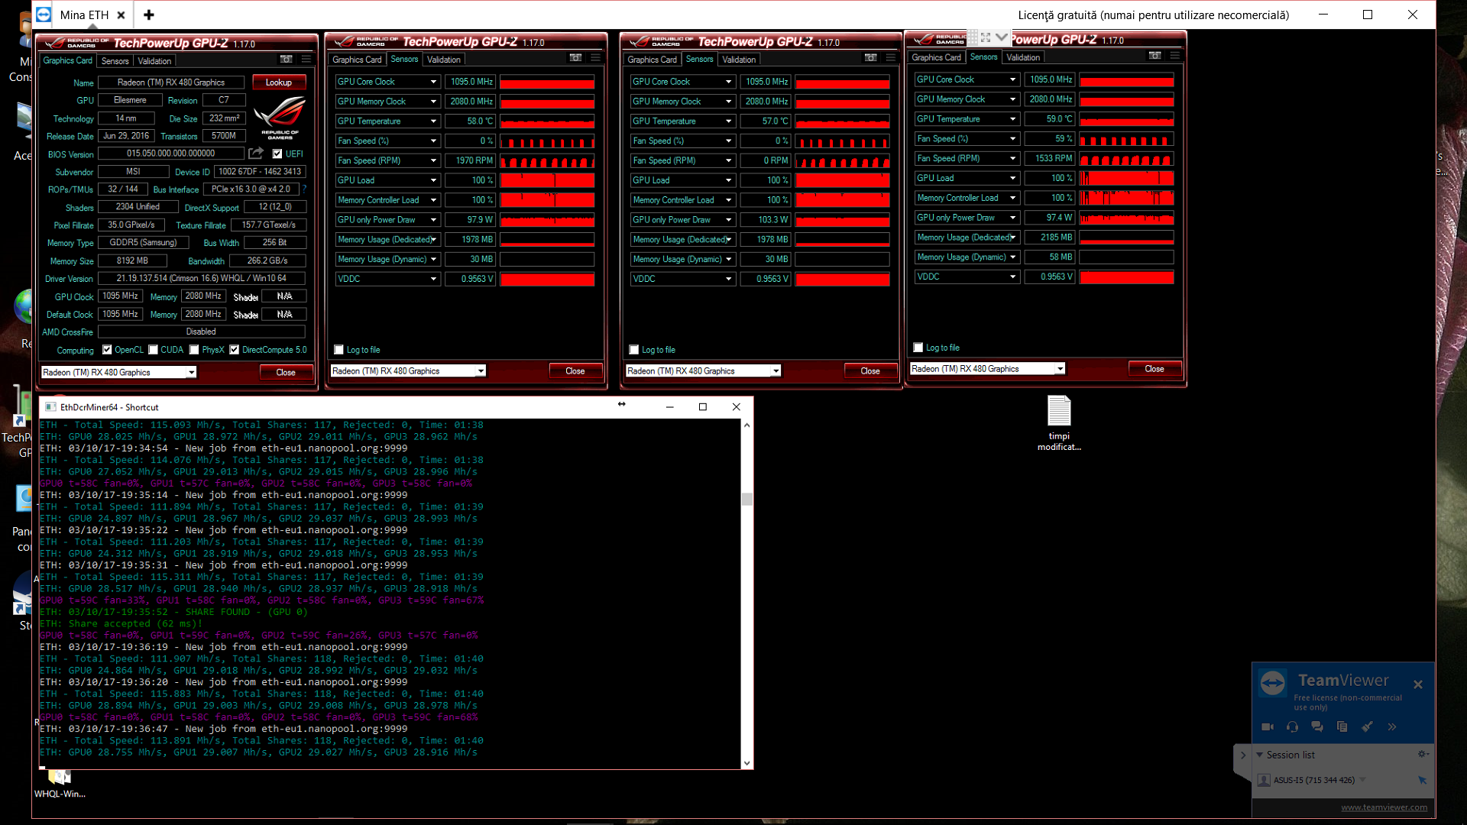This screenshot has height=825, width=1467.
Task: Show more TeamViewer panel tools double-chevron
Action: [x=1392, y=726]
